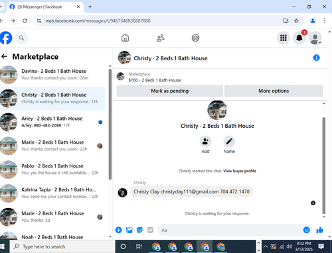The height and width of the screenshot is (253, 332).
Task: Open Chrome profile icon
Action: [313, 21]
